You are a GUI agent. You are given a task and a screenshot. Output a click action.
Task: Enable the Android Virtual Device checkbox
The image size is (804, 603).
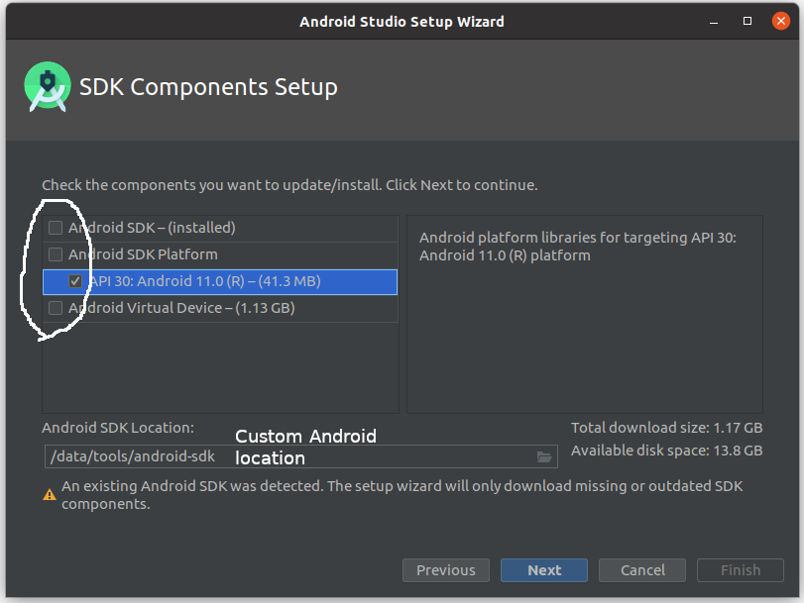coord(56,308)
